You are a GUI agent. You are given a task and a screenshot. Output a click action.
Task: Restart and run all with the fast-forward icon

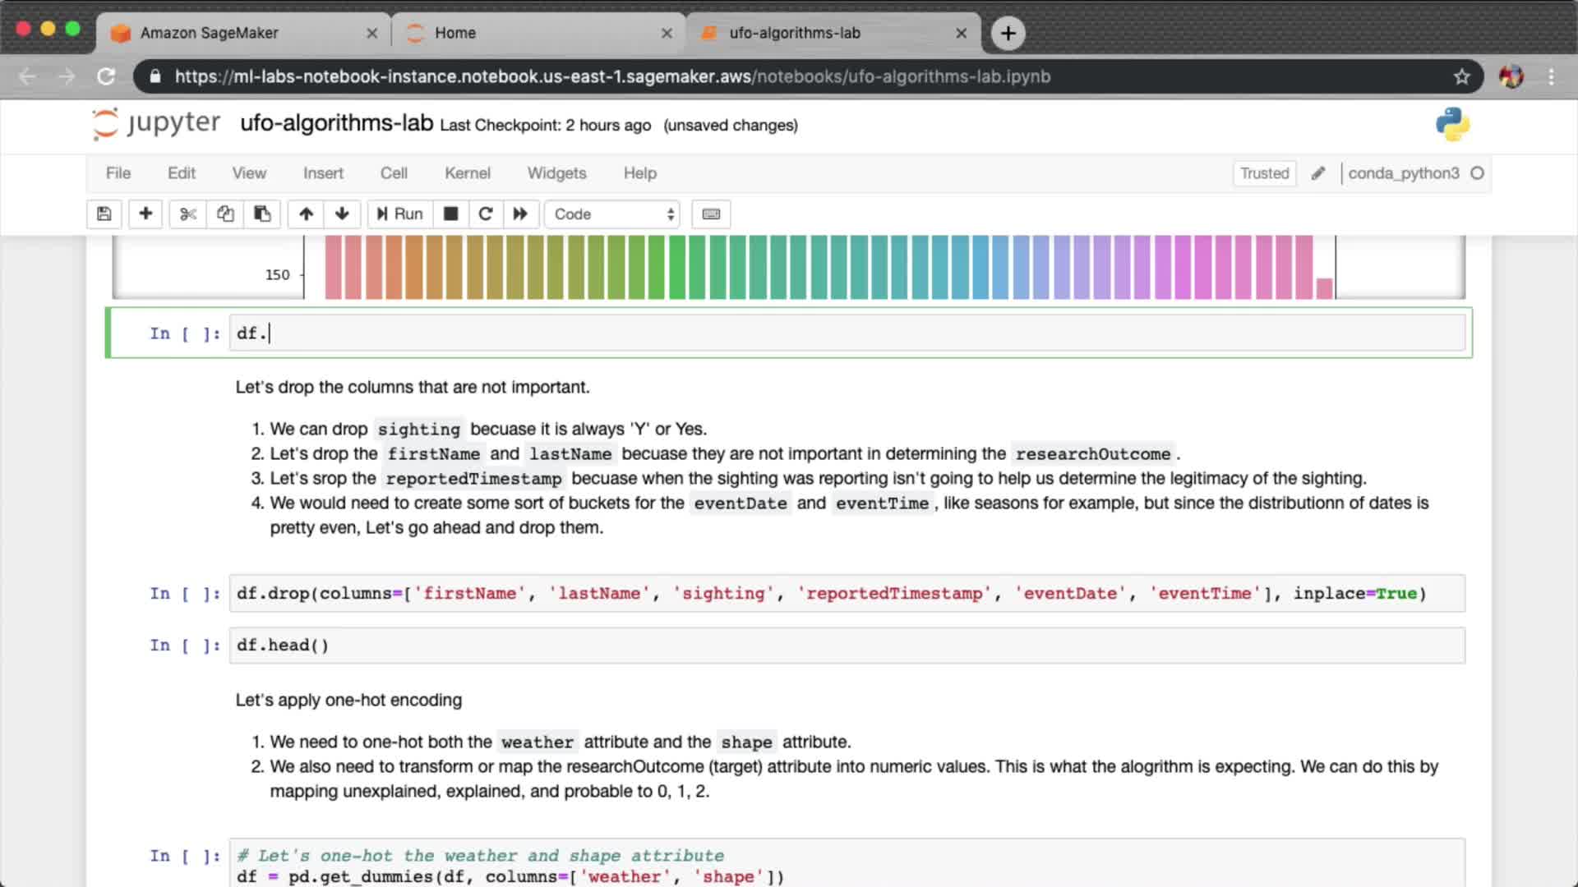[520, 214]
